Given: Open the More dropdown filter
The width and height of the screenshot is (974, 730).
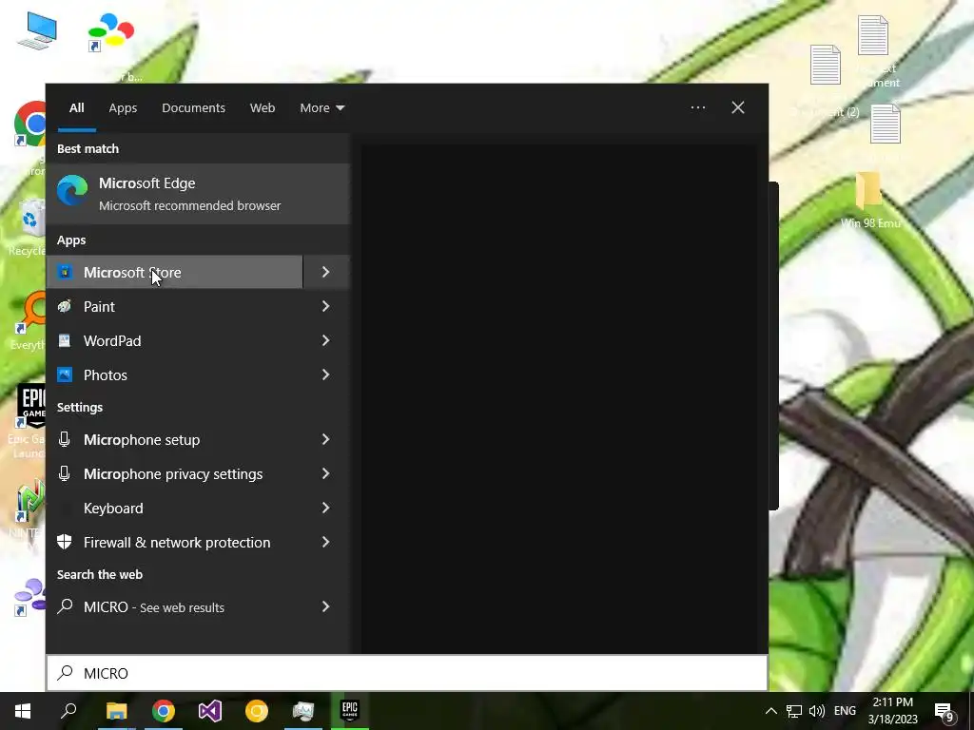Looking at the screenshot, I should 321,108.
